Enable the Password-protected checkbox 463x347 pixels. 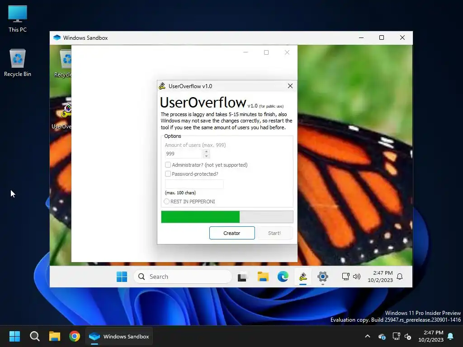pos(168,174)
